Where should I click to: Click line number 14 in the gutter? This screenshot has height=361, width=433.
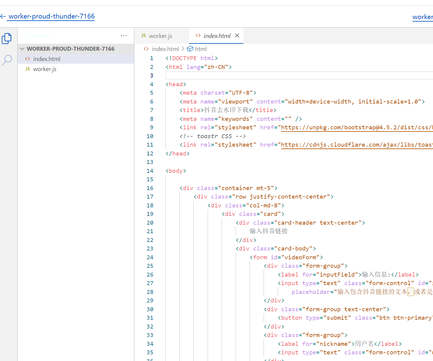pos(150,171)
